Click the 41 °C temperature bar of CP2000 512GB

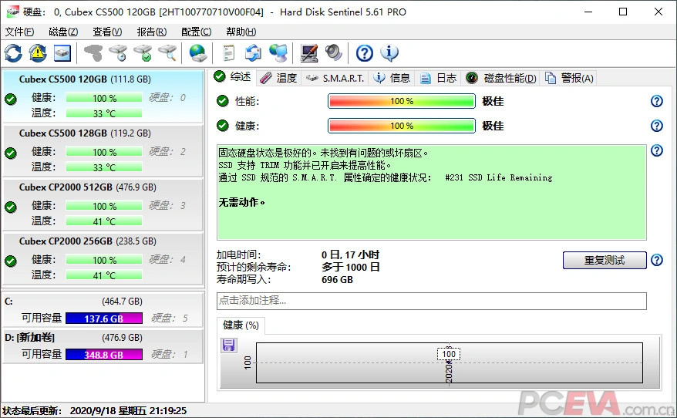(x=104, y=221)
